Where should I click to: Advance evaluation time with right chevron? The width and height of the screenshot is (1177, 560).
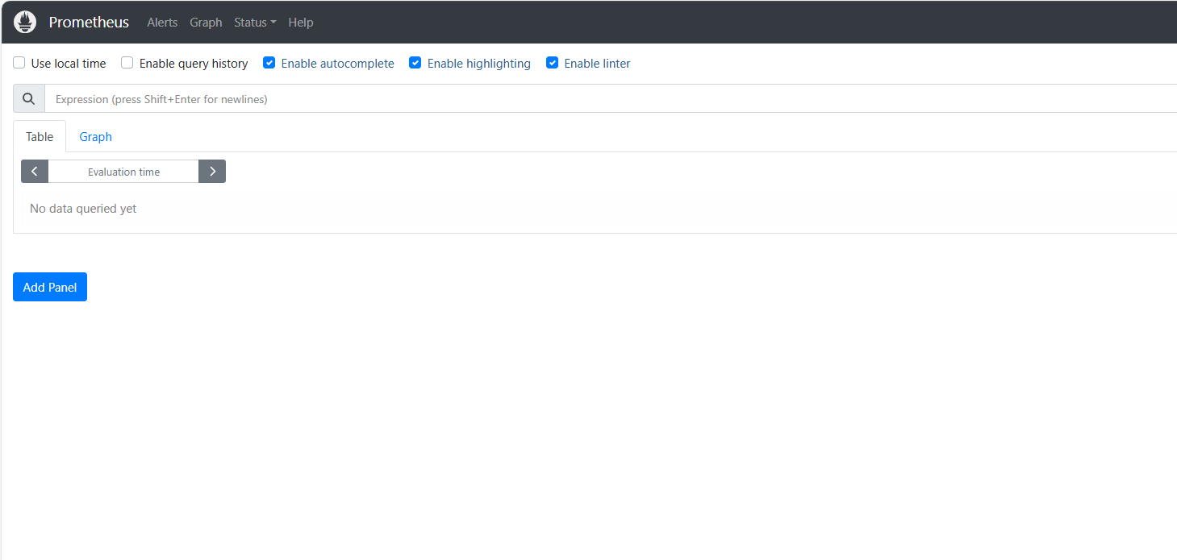pos(212,172)
